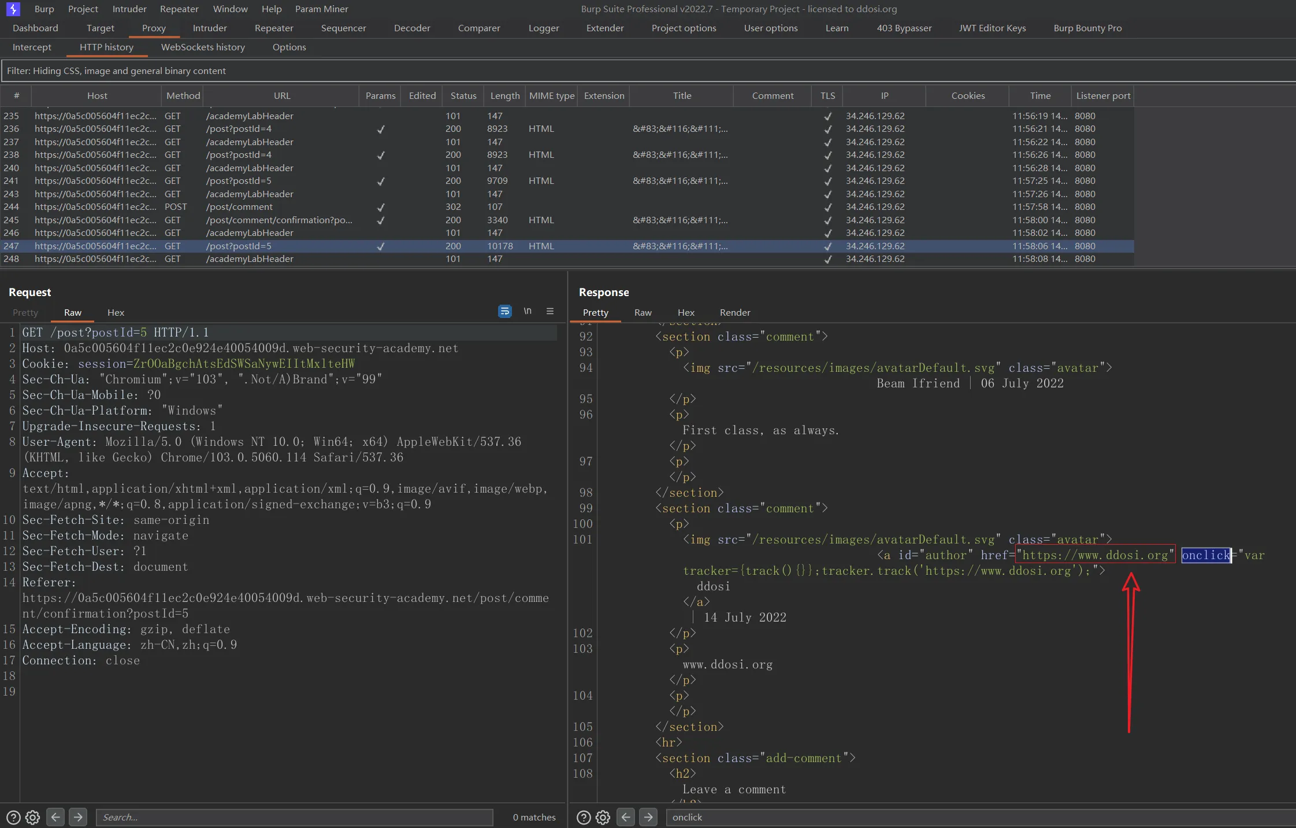1296x828 pixels.
Task: Go to previous match in Response search
Action: (626, 817)
